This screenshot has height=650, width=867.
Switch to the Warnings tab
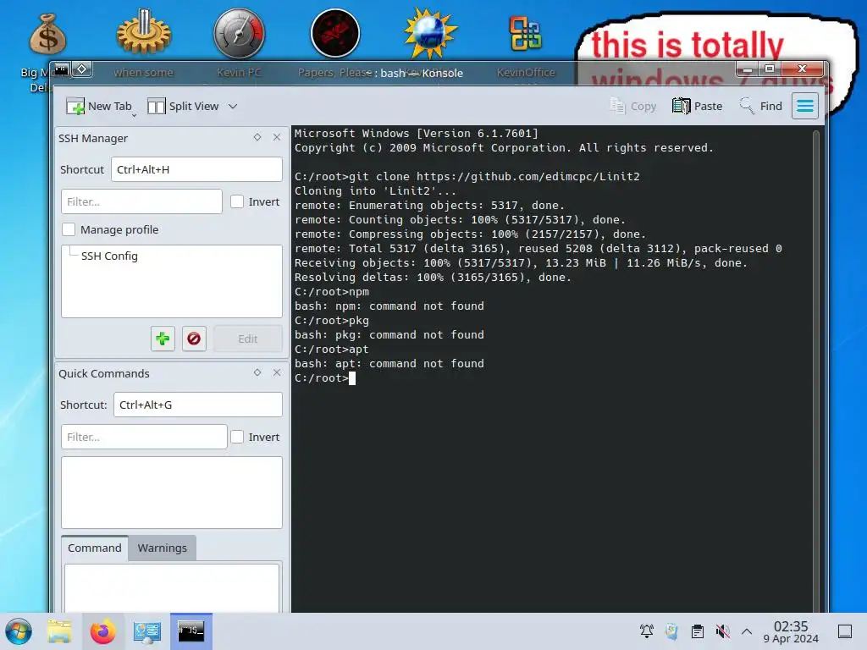[162, 548]
